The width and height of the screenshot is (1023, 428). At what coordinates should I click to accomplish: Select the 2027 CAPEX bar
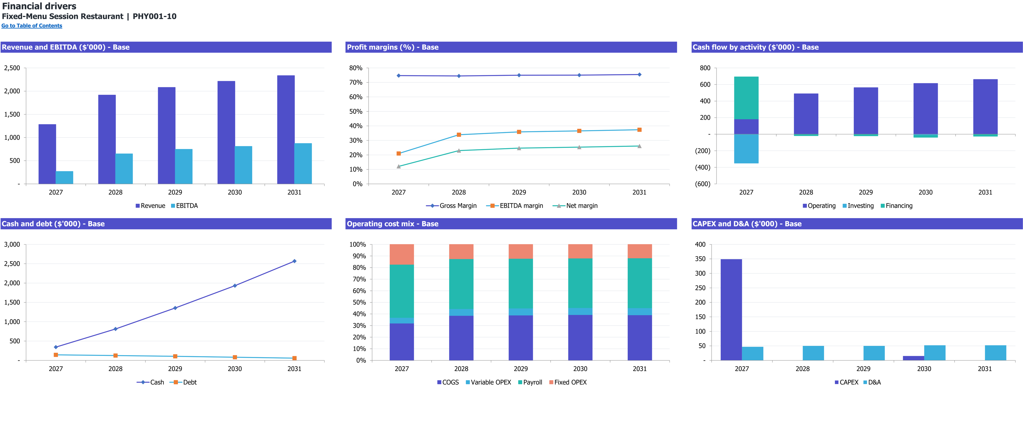click(731, 310)
